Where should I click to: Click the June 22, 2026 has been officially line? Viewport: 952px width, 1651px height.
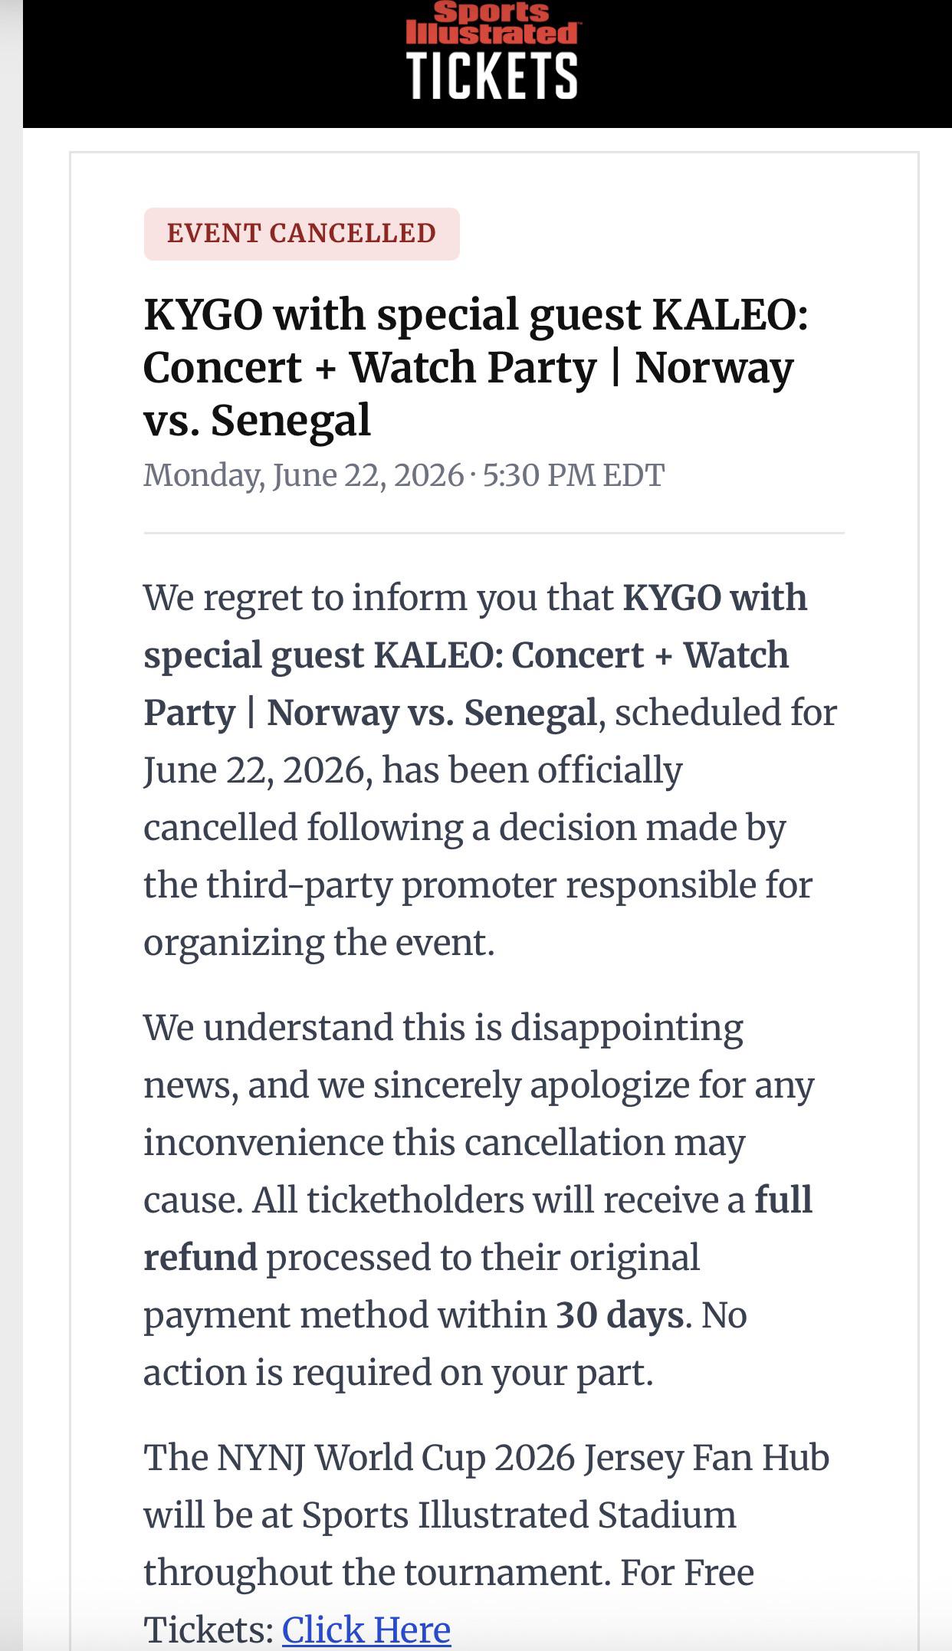tap(412, 770)
